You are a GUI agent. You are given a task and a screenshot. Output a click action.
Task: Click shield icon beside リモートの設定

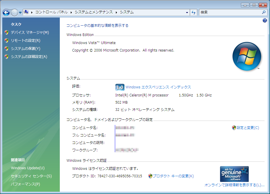[7, 41]
